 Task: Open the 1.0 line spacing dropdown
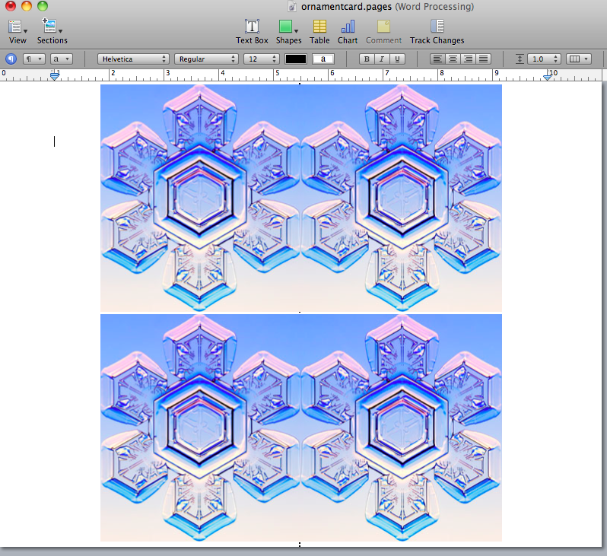tap(544, 59)
